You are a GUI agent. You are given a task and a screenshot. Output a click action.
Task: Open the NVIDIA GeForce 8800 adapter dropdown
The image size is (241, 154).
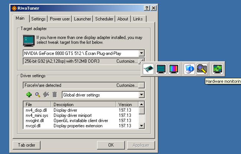point(141,53)
